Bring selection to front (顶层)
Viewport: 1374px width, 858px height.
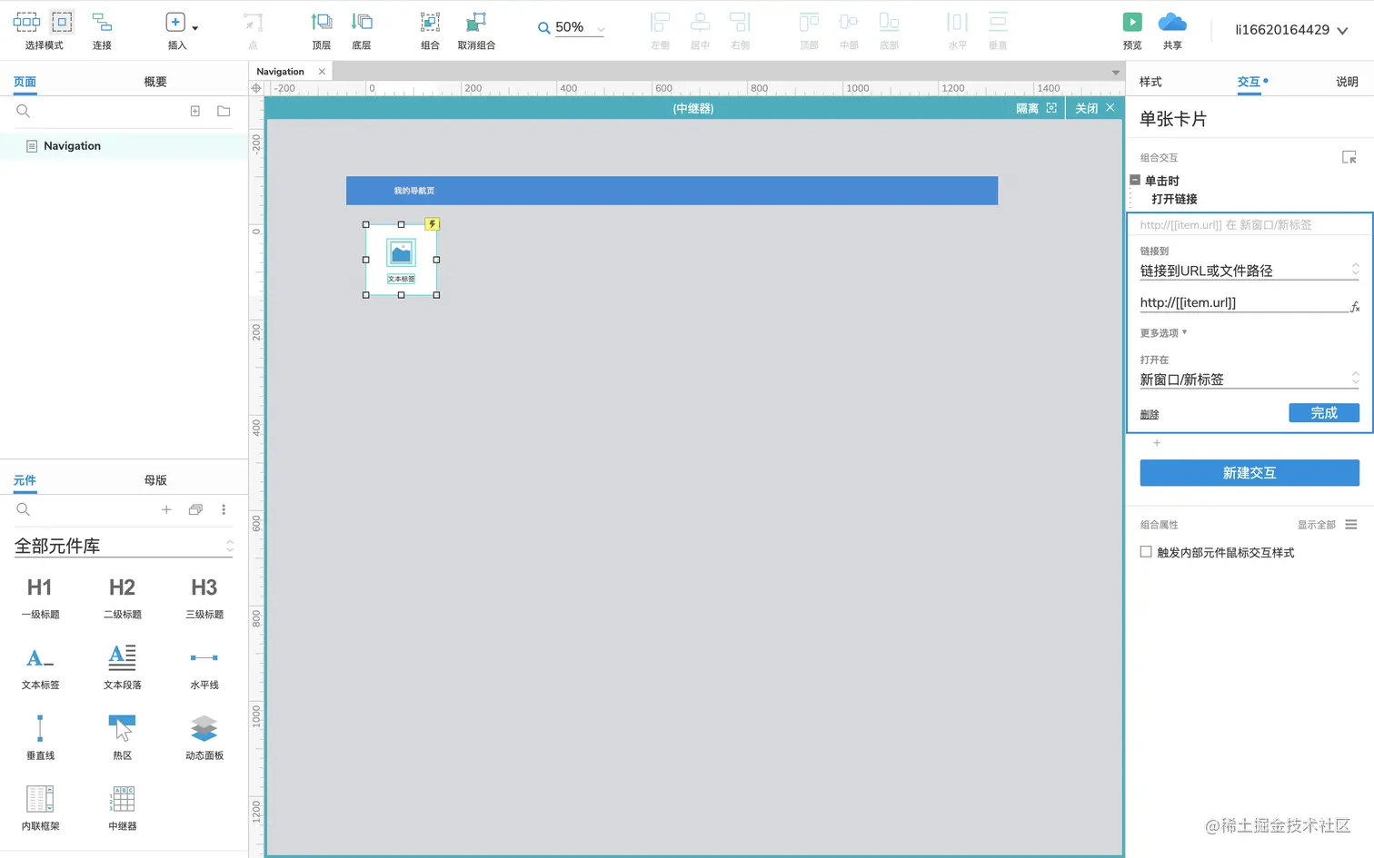(x=322, y=30)
